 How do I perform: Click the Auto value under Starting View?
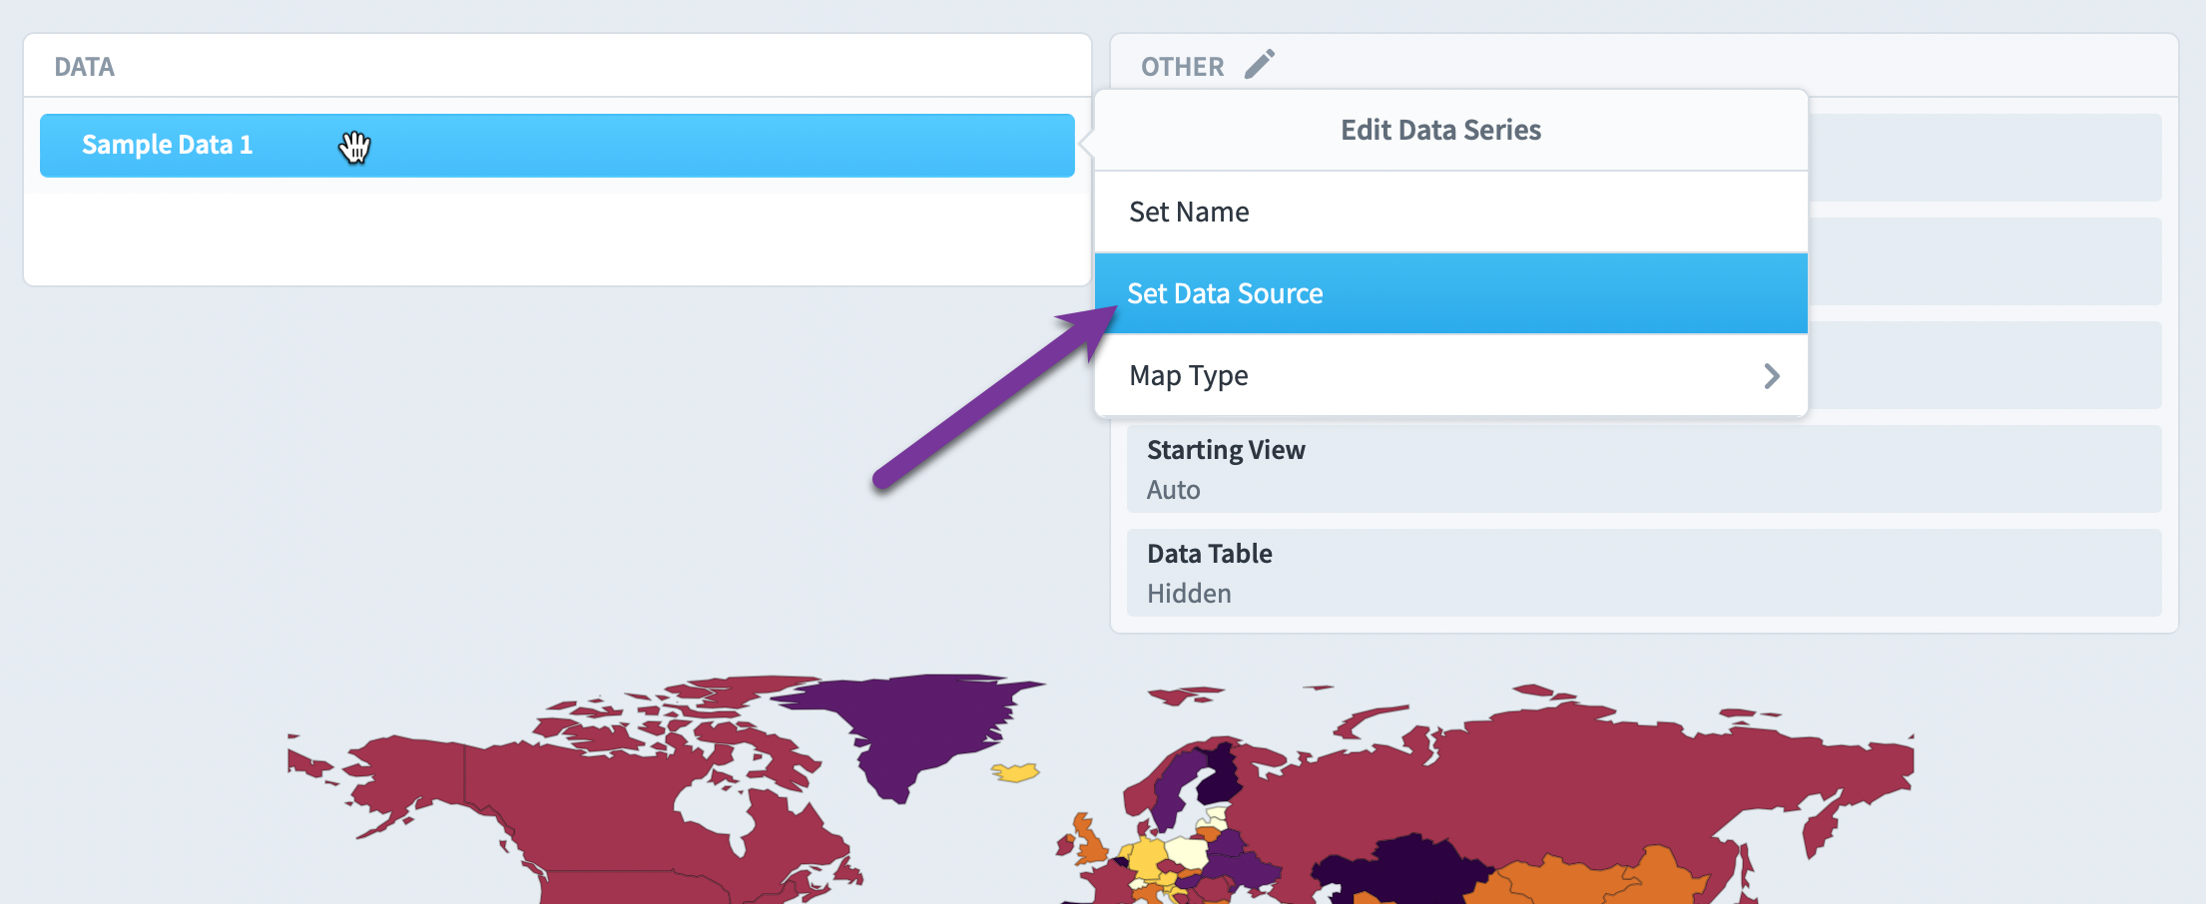(1173, 490)
